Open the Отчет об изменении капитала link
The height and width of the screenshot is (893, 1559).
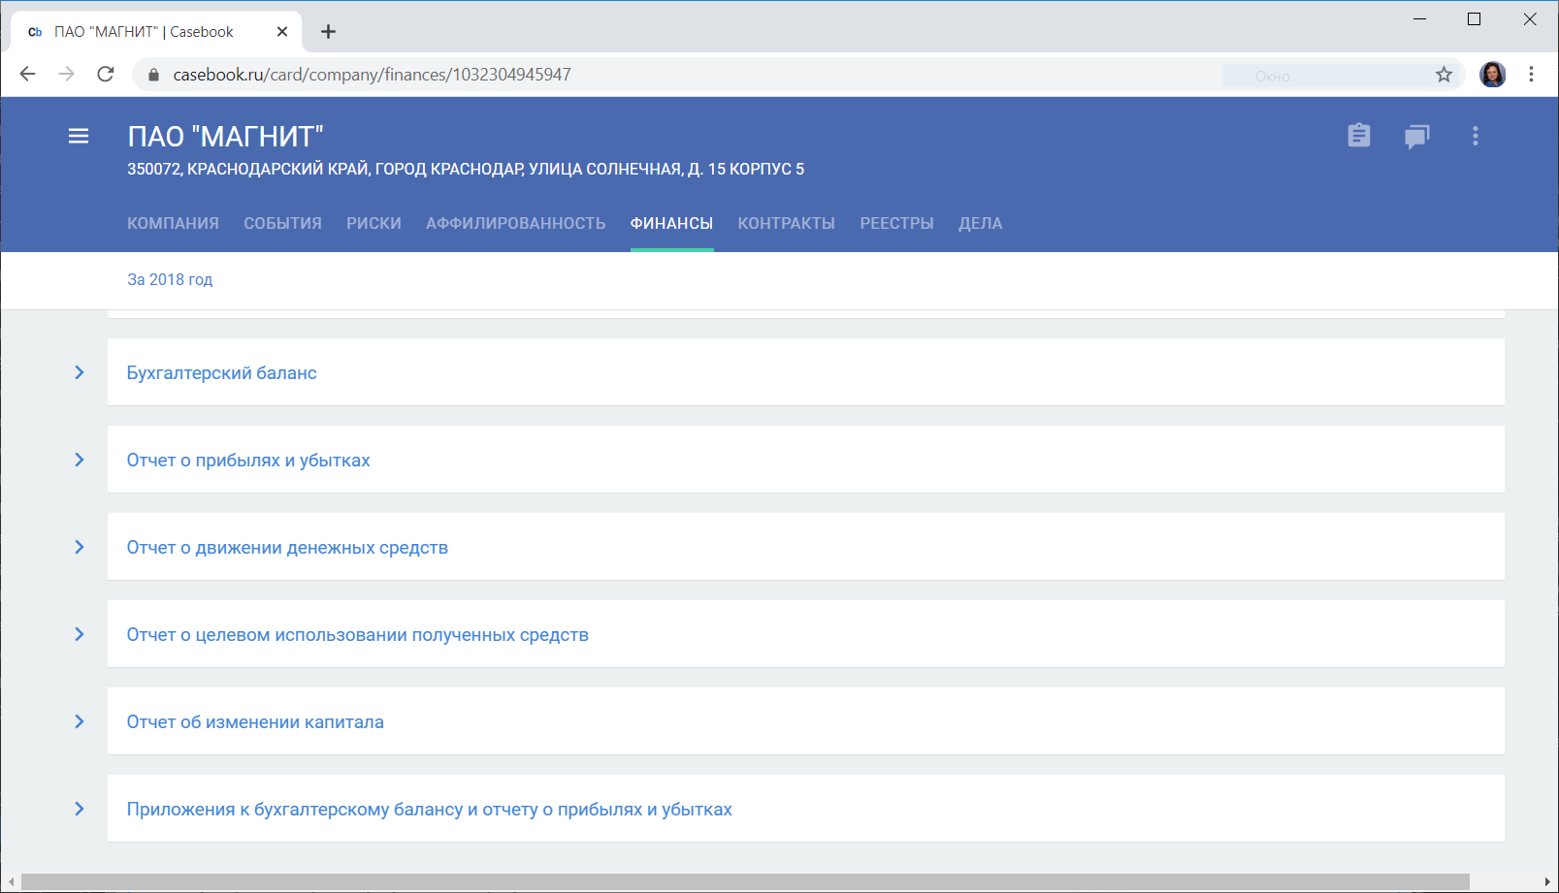pyautogui.click(x=255, y=722)
